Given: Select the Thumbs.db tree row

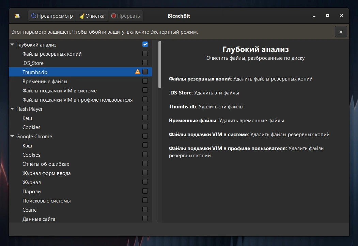Looking at the screenshot, I should (x=80, y=72).
